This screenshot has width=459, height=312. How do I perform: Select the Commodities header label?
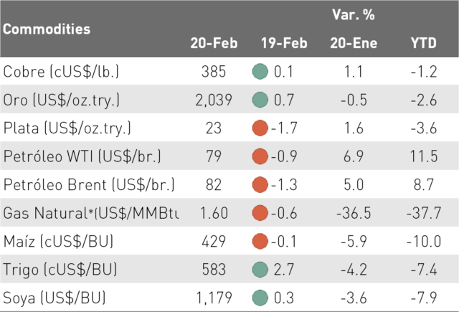(47, 29)
